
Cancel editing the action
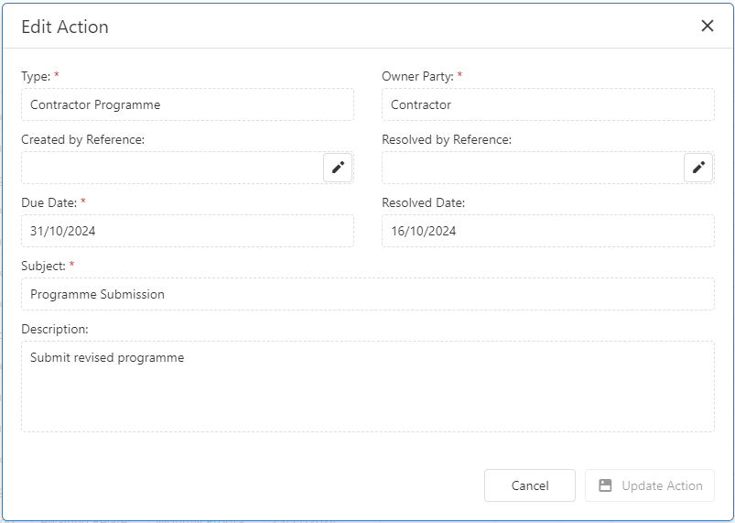530,485
